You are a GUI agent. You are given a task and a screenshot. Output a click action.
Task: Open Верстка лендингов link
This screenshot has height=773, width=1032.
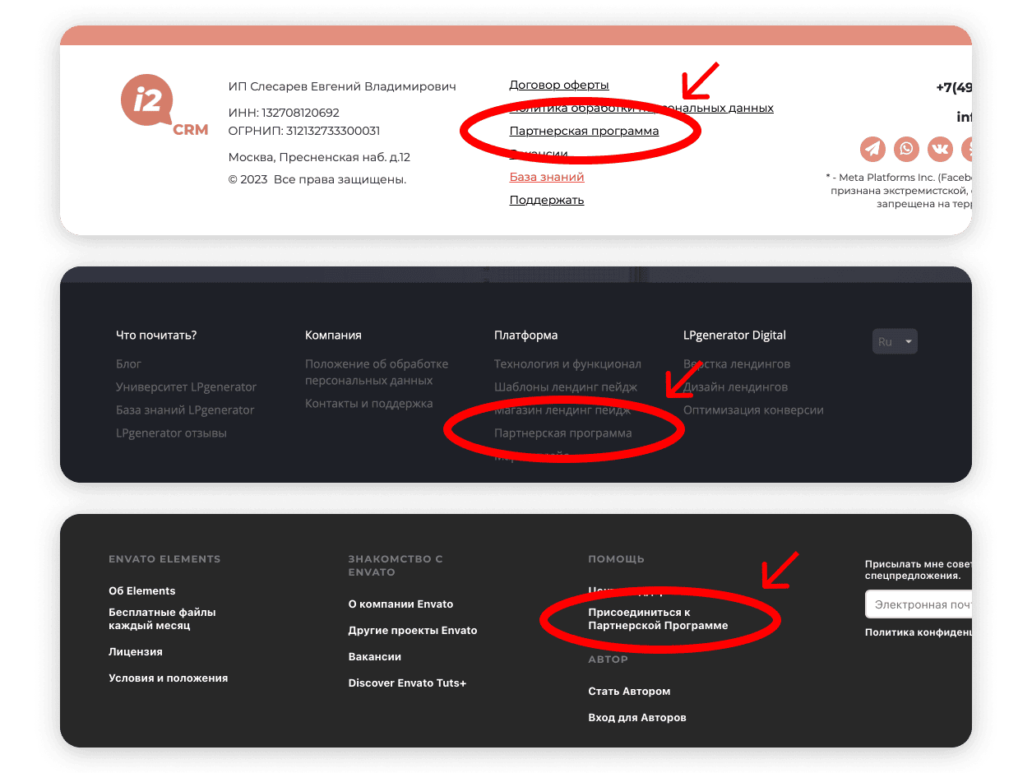tap(737, 363)
